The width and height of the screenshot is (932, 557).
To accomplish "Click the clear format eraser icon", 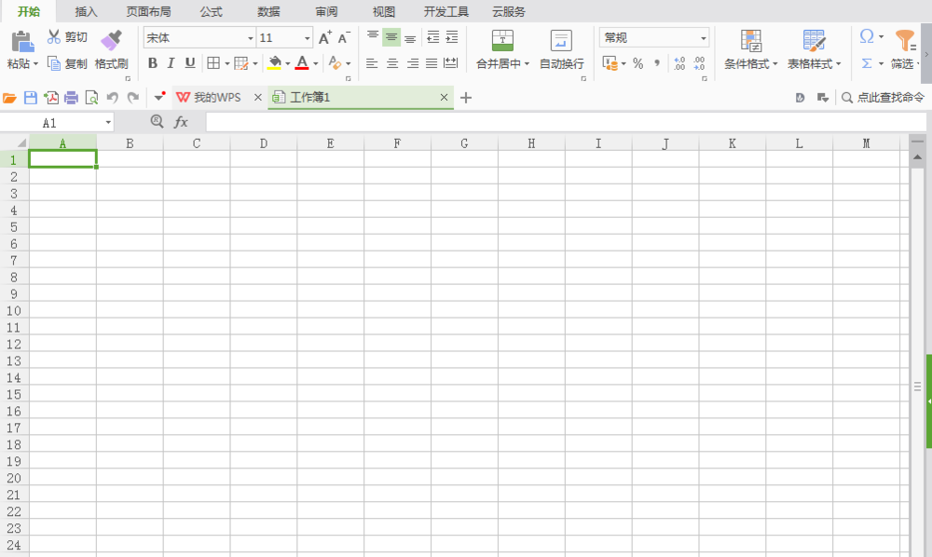I will [x=336, y=63].
